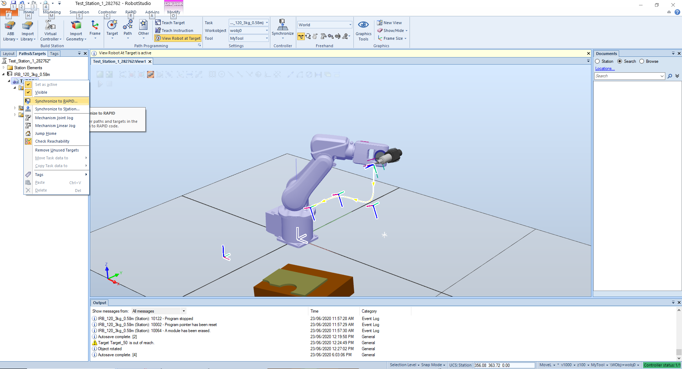The height and width of the screenshot is (369, 682).
Task: Open the World coordinate system dropdown
Action: pos(350,25)
